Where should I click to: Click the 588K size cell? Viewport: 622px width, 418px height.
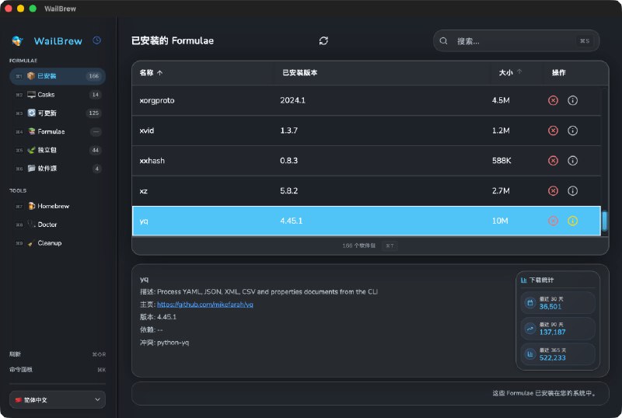pyautogui.click(x=501, y=161)
